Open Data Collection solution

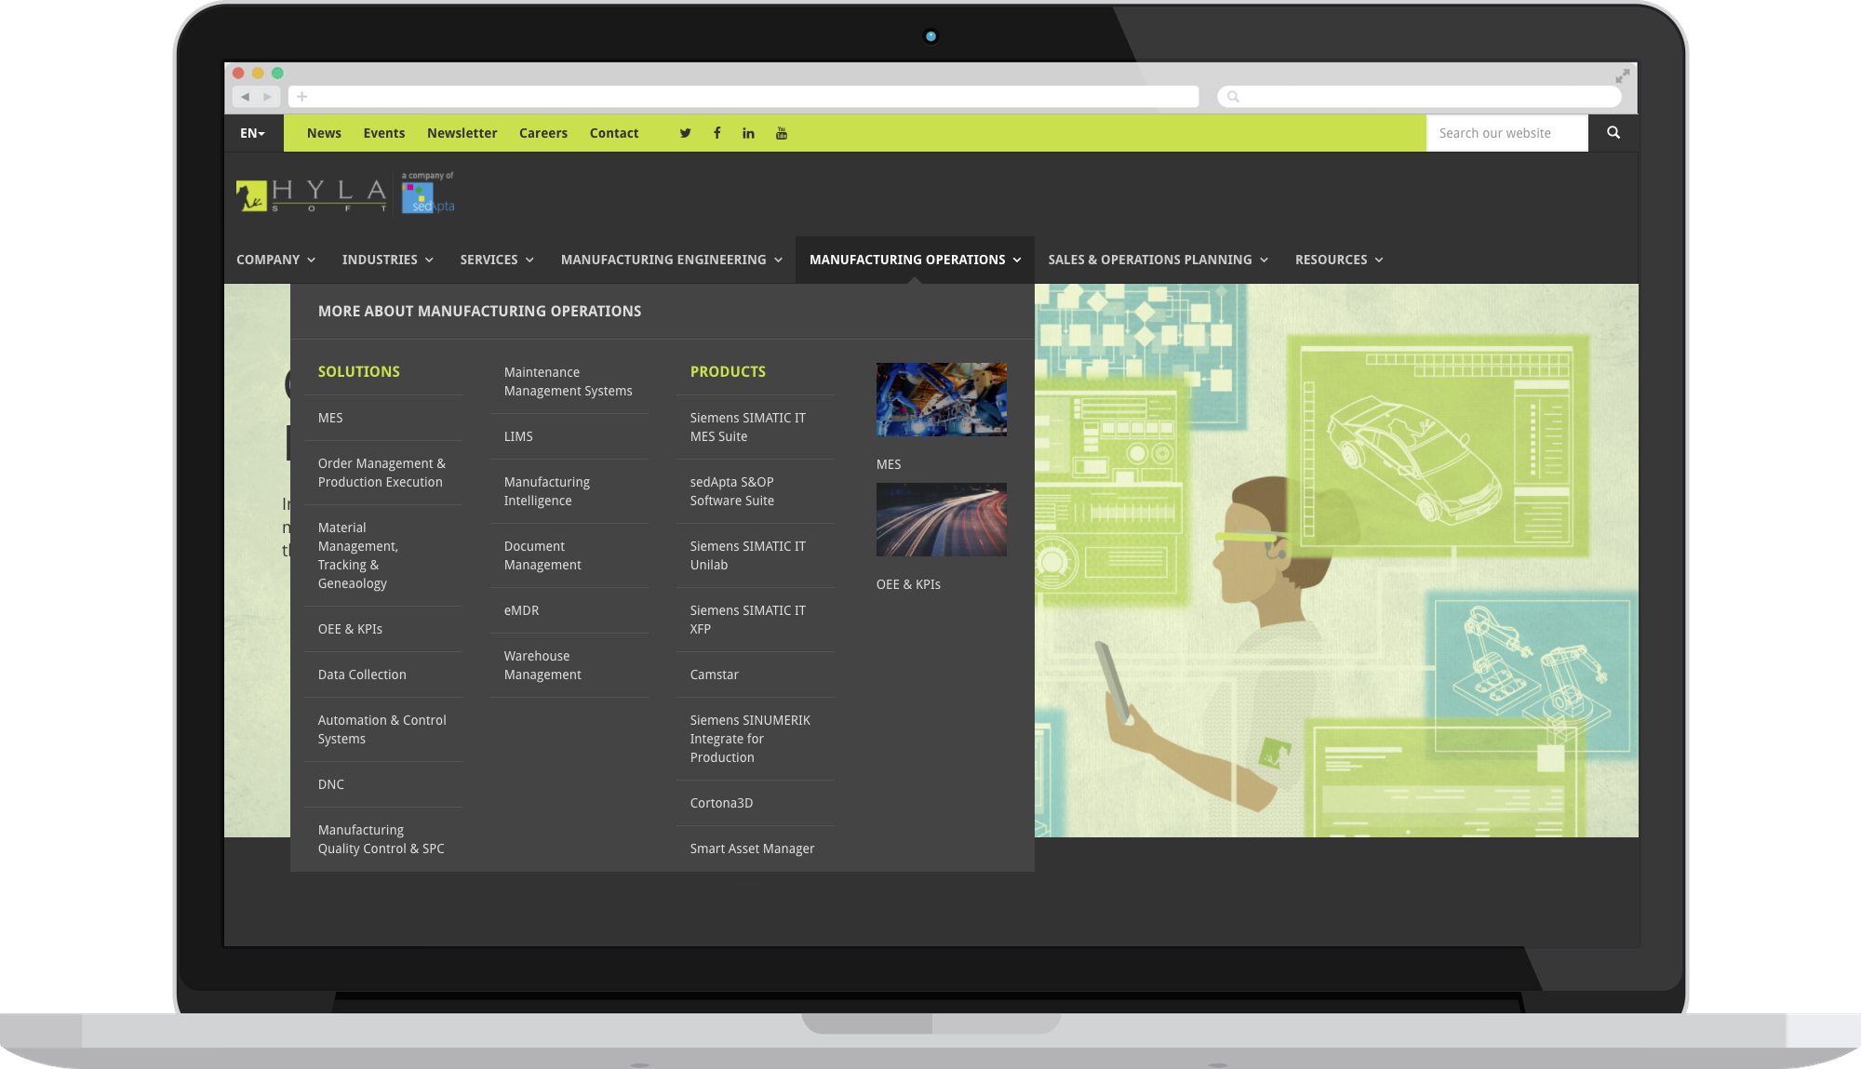(362, 675)
